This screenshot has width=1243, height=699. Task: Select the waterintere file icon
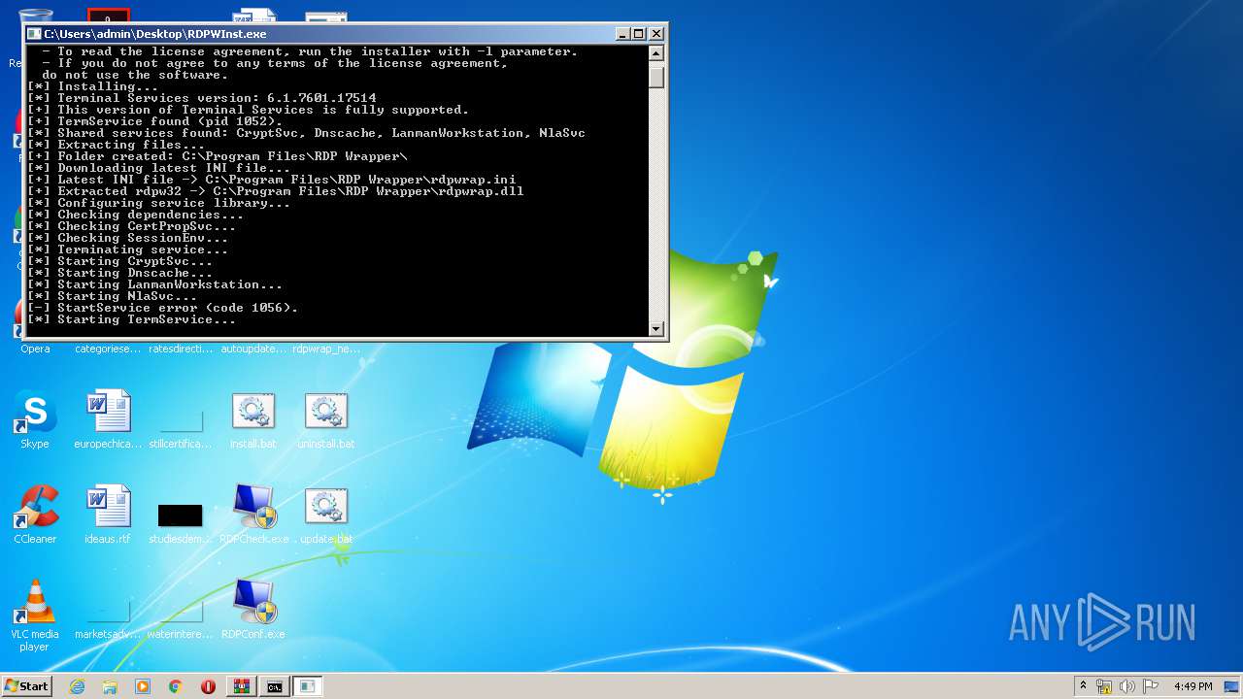tap(181, 613)
